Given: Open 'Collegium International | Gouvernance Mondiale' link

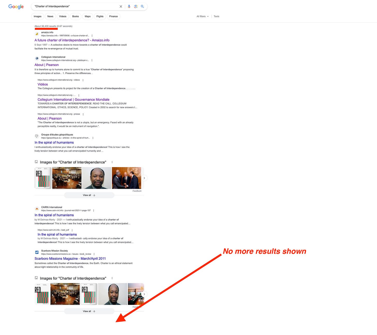Looking at the screenshot, I should pos(74,100).
